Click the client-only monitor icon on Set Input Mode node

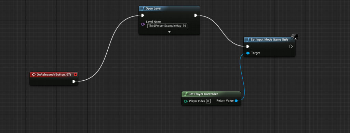295,37
